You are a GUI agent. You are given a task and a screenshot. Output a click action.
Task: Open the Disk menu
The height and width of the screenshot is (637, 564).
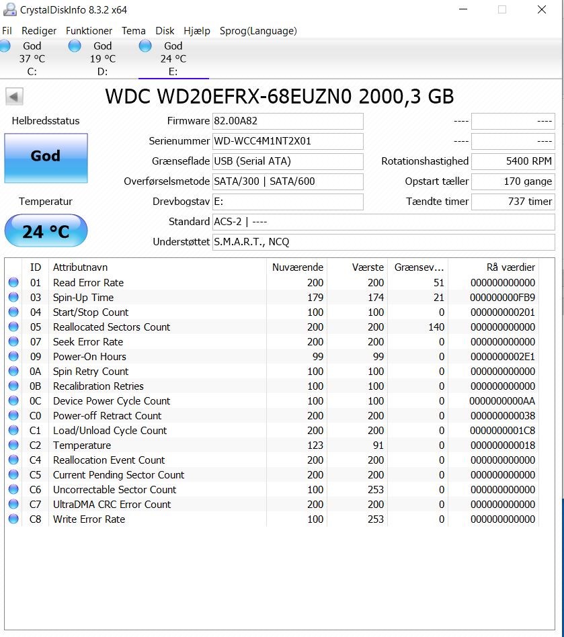pyautogui.click(x=165, y=31)
